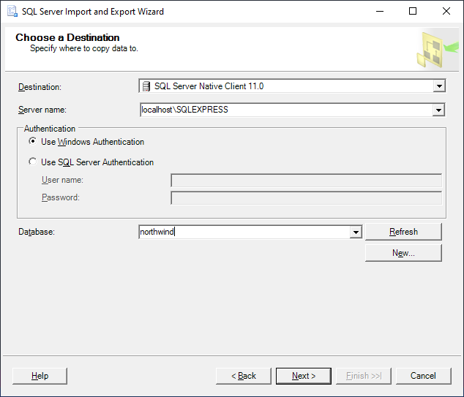Close the wizard window
This screenshot has width=464, height=397.
[446, 12]
